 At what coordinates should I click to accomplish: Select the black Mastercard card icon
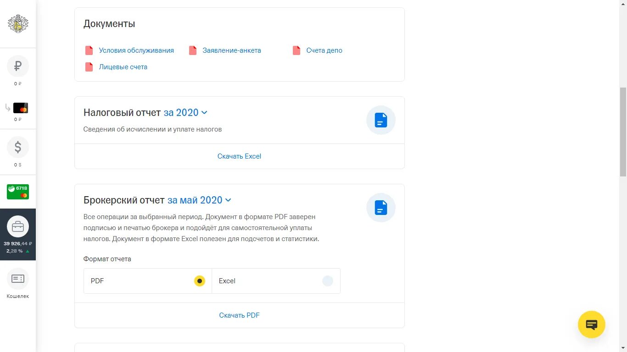click(21, 108)
